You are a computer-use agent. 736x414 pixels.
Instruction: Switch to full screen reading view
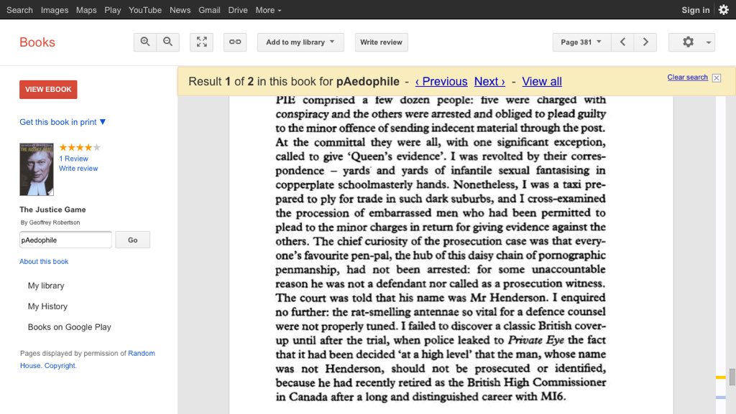[x=202, y=42]
